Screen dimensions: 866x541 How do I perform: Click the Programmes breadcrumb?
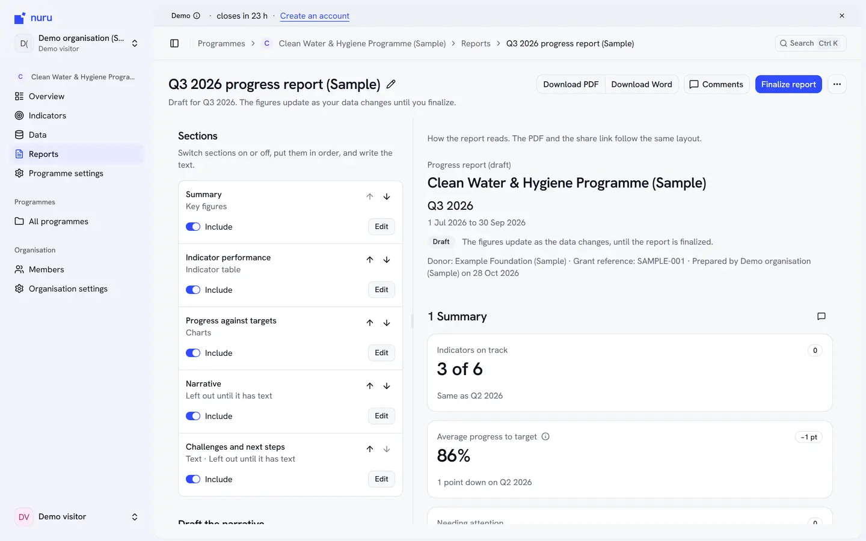221,43
